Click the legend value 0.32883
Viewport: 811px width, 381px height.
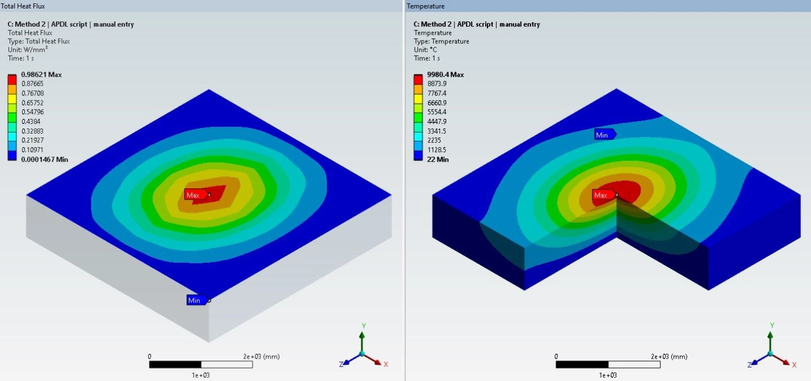(32, 131)
